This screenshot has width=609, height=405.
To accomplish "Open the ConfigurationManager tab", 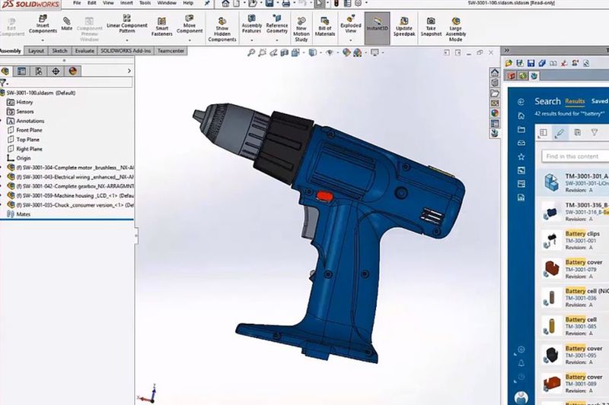I will (x=39, y=71).
